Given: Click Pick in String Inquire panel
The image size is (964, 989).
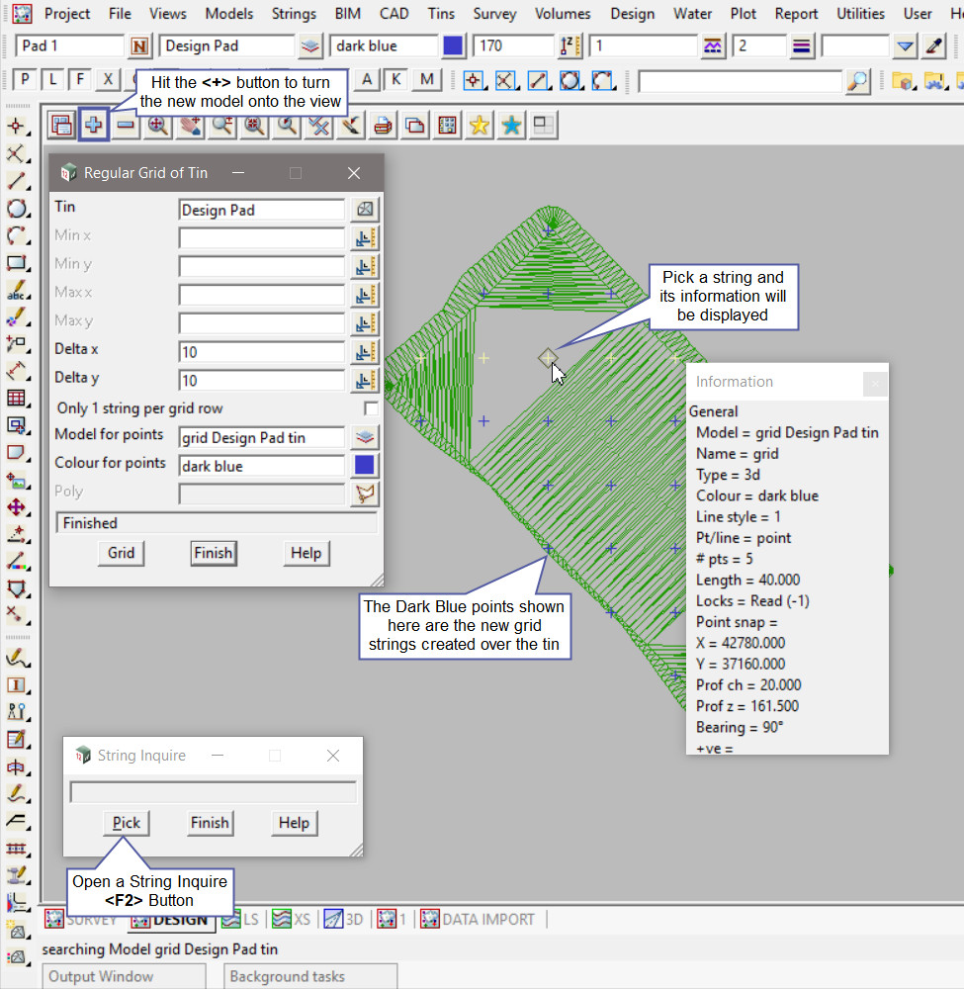Looking at the screenshot, I should (x=127, y=823).
